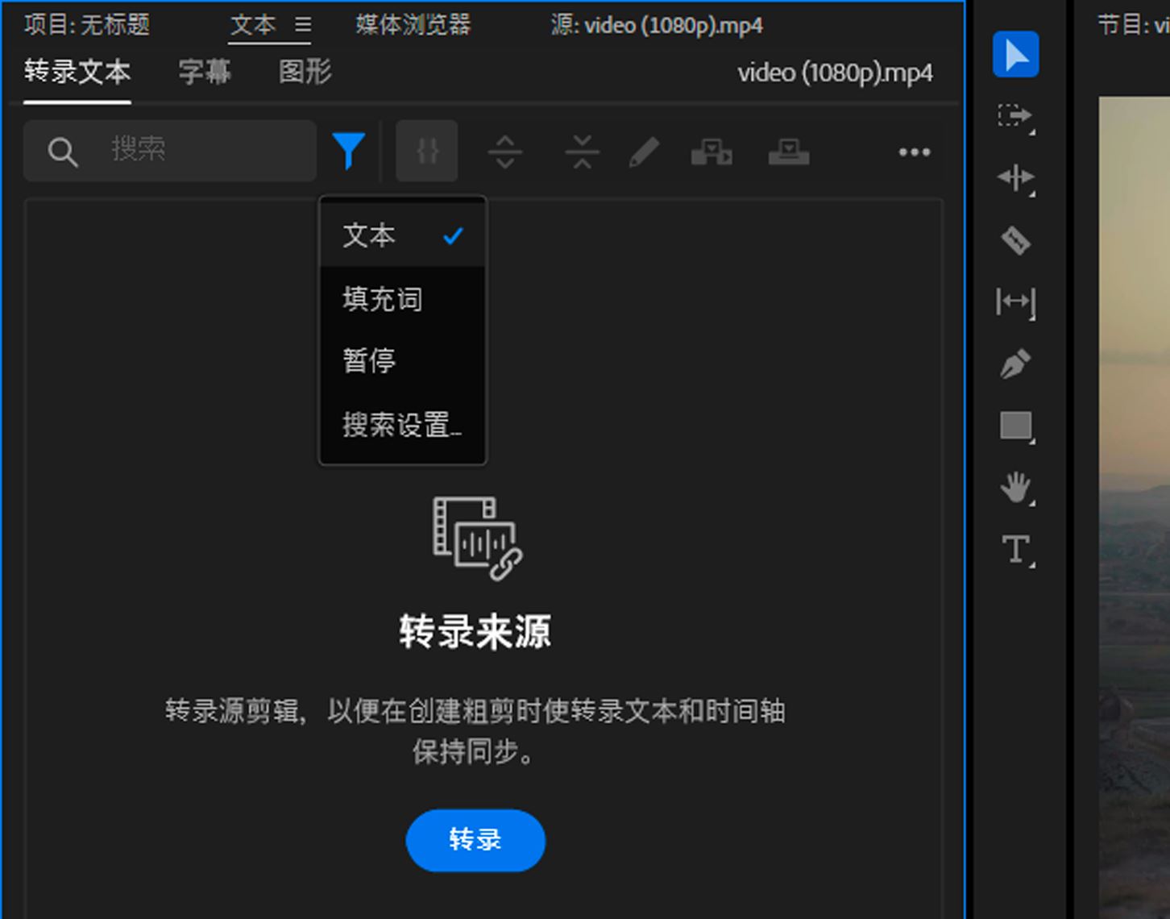The width and height of the screenshot is (1170, 919).
Task: Select the Rectangle shape tool
Action: 1015,426
